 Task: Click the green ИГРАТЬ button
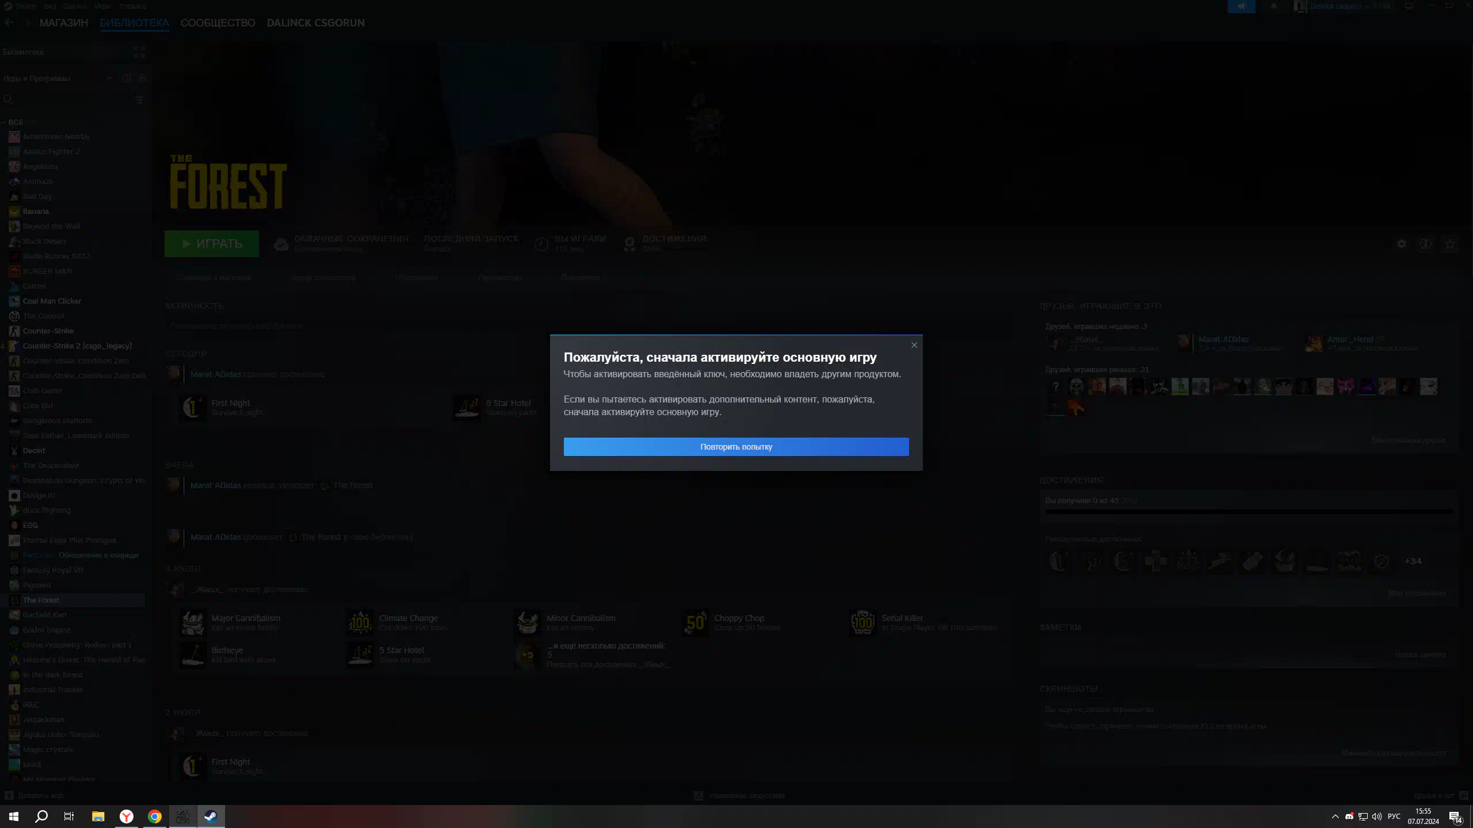[212, 244]
